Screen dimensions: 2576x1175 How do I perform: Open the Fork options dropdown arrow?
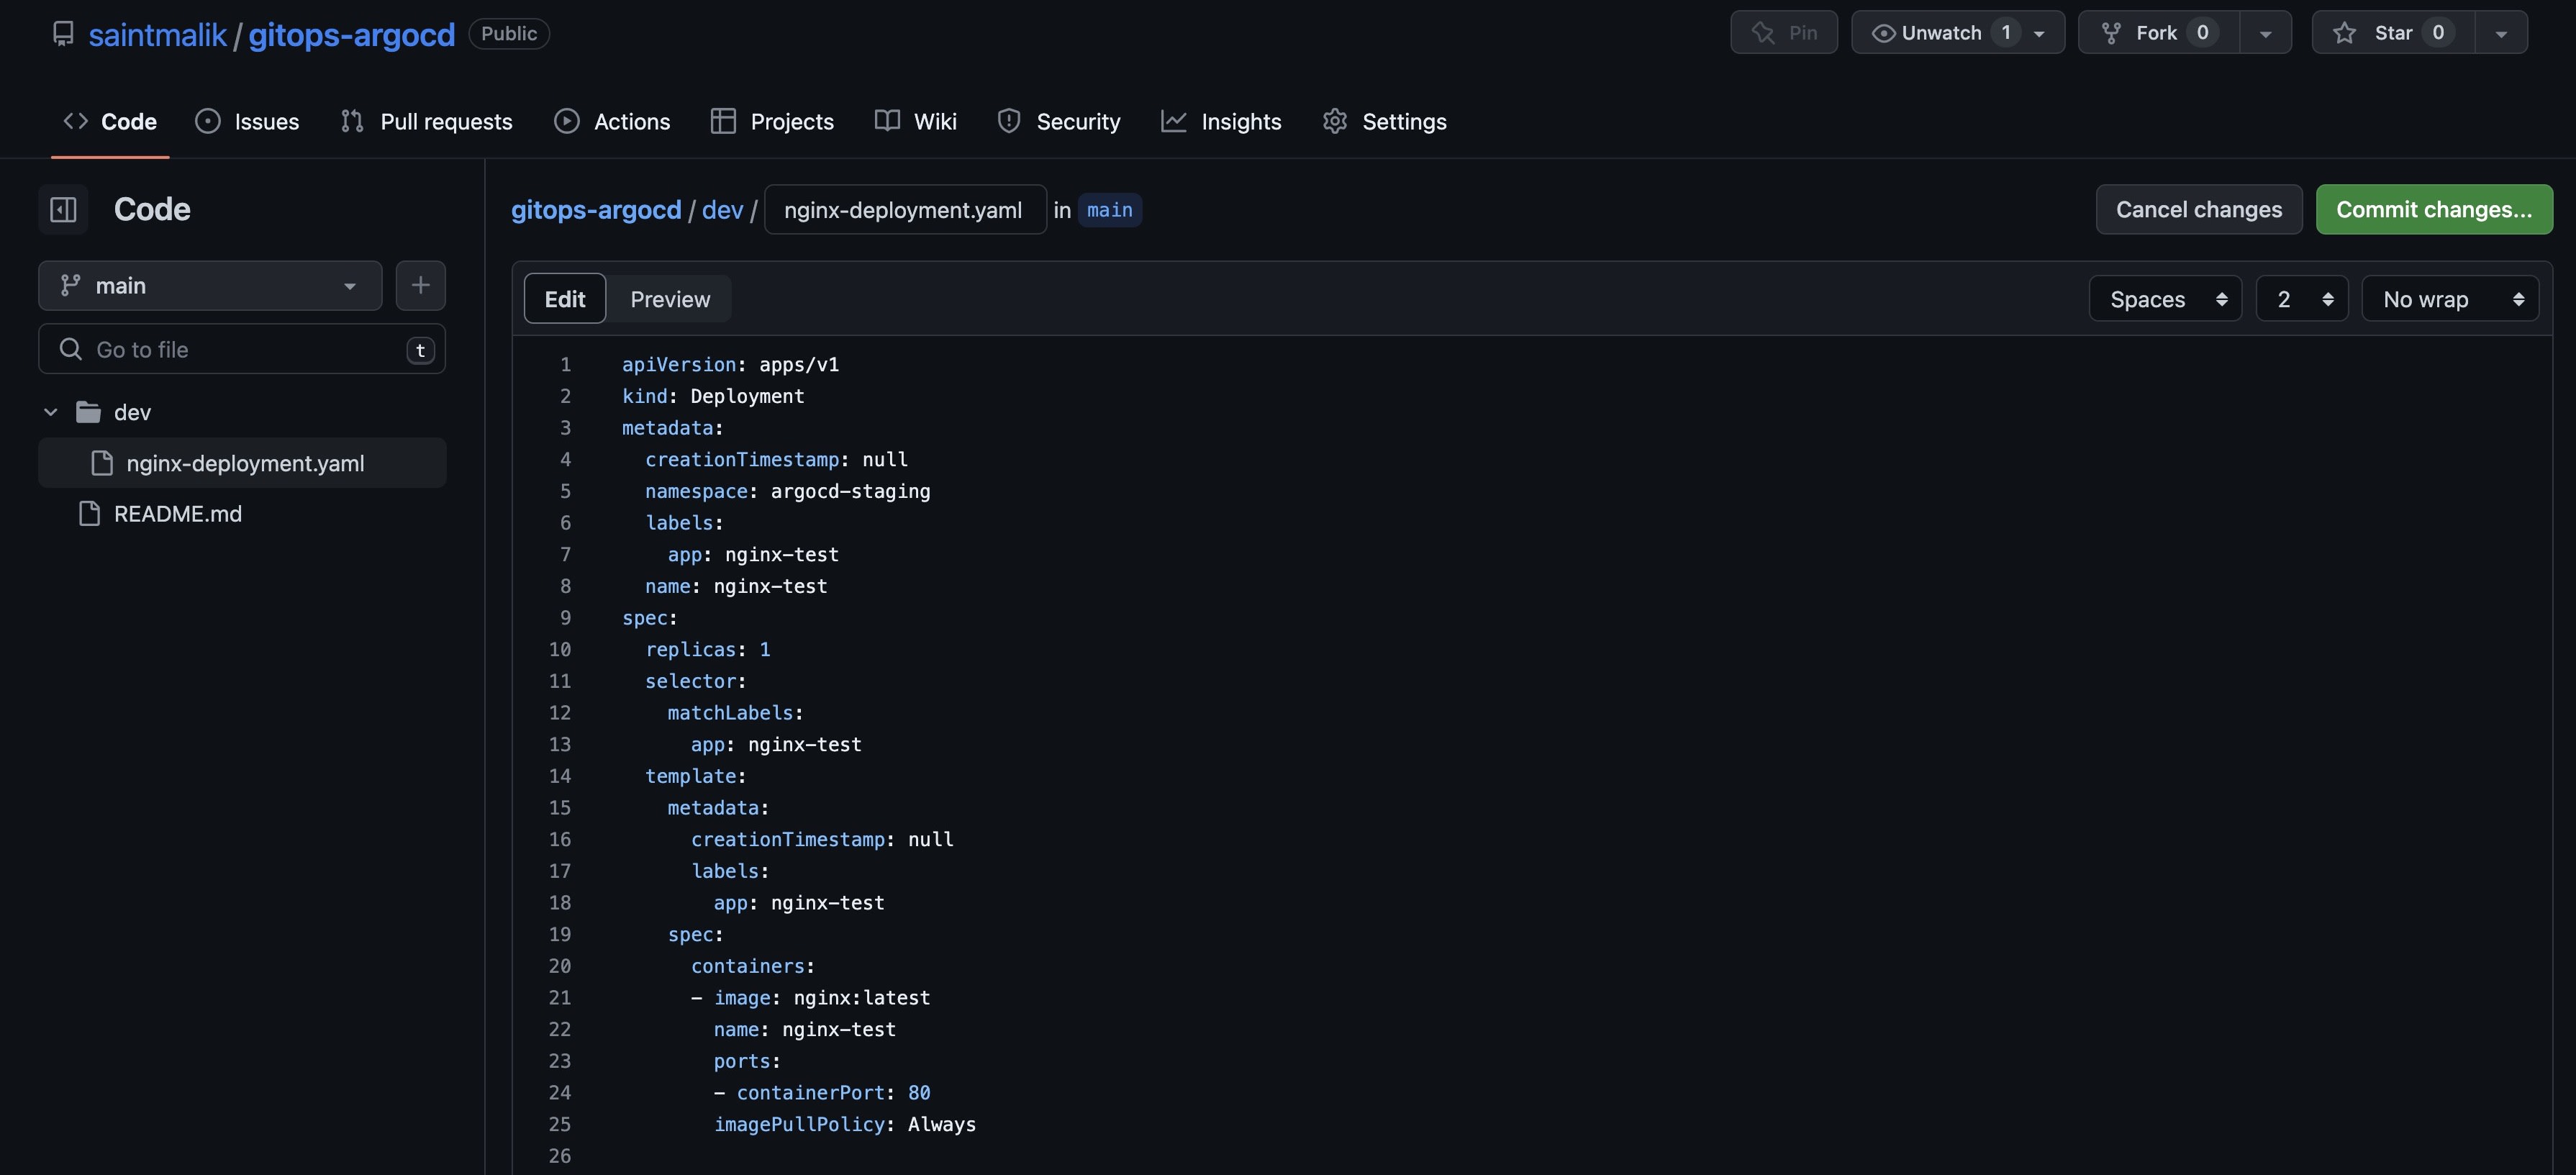tap(2266, 33)
